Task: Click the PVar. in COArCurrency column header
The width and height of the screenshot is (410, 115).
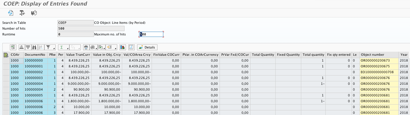Action: click(200, 55)
